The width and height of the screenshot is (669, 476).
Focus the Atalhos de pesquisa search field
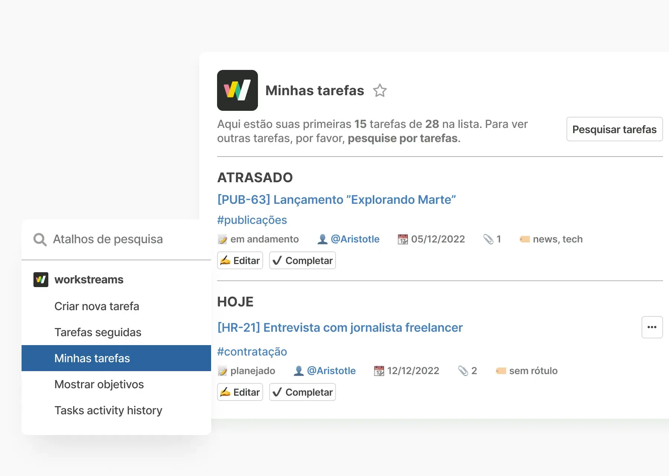[x=108, y=239]
